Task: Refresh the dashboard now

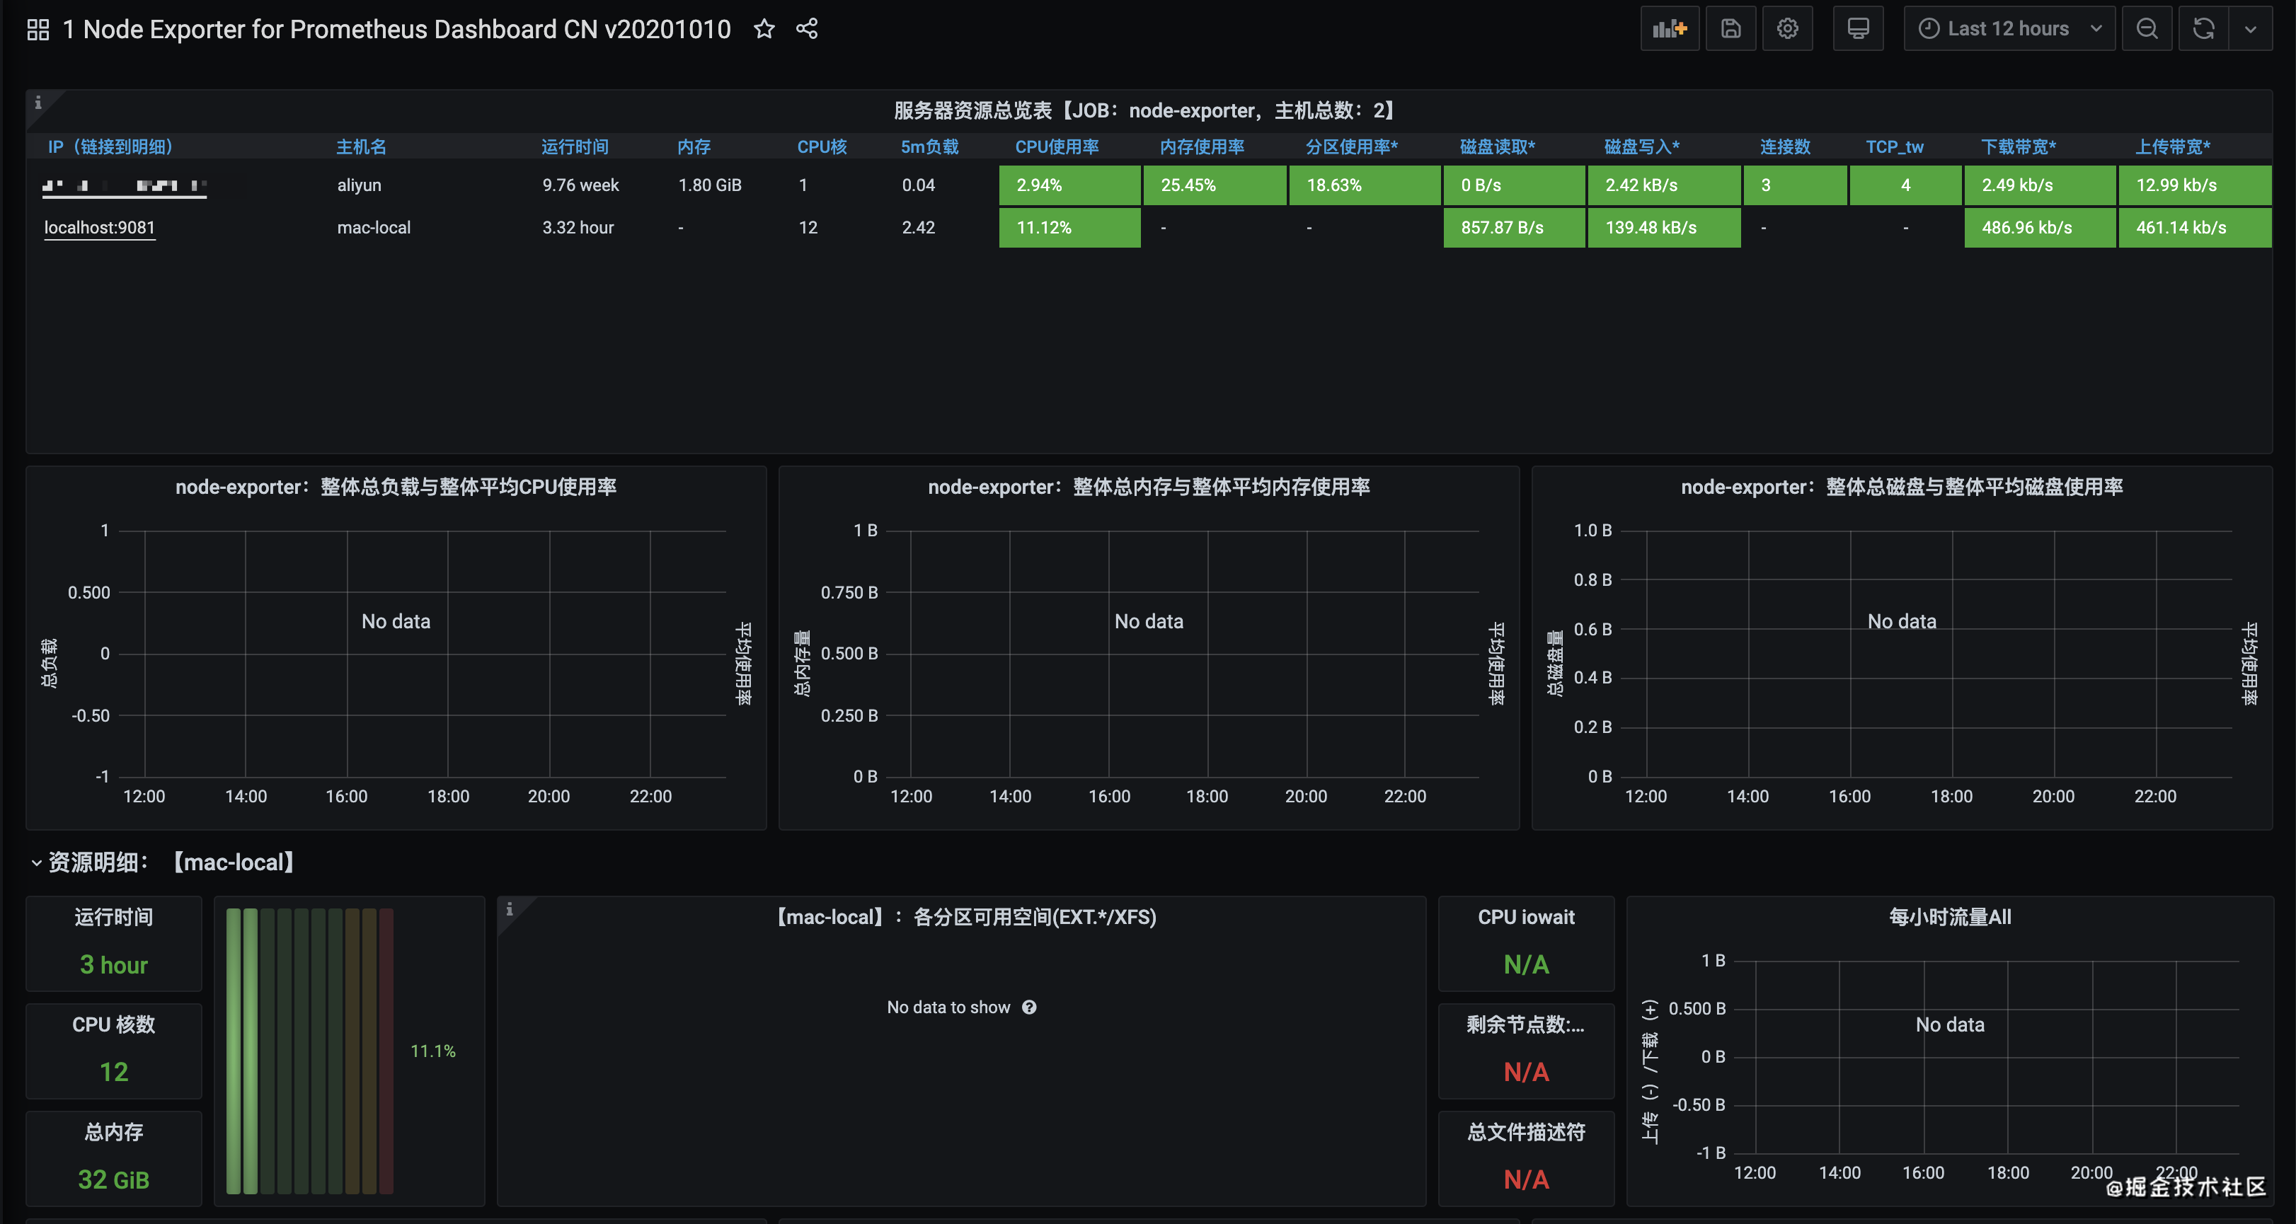Action: [x=2204, y=28]
